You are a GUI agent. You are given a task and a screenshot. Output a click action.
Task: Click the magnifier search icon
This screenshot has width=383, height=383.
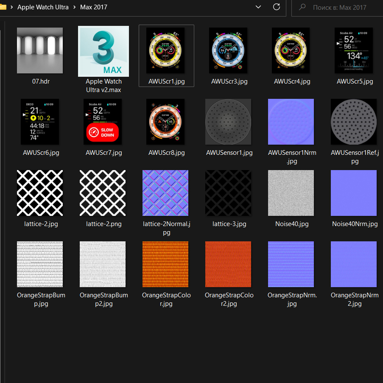click(302, 7)
